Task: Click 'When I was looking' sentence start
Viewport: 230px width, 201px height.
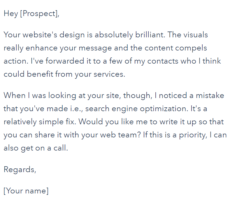Action: (x=40, y=95)
